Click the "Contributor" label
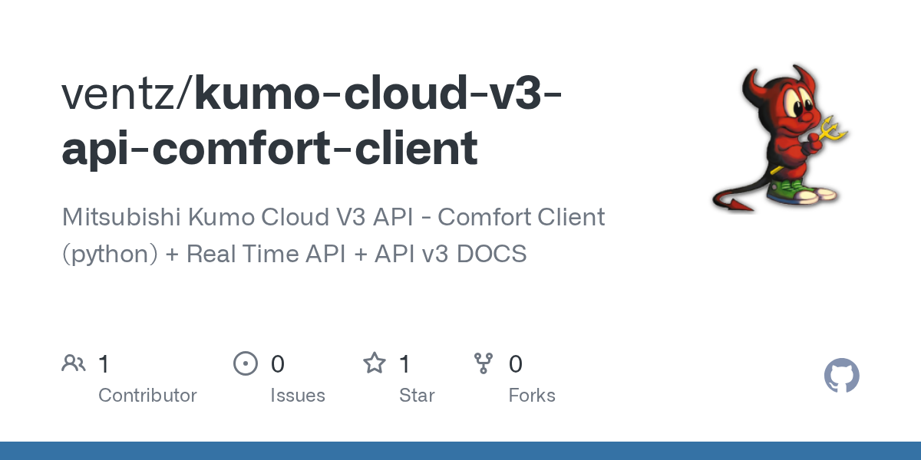921x460 pixels. (x=147, y=396)
